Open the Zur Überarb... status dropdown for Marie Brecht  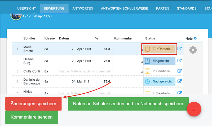tap(159, 49)
